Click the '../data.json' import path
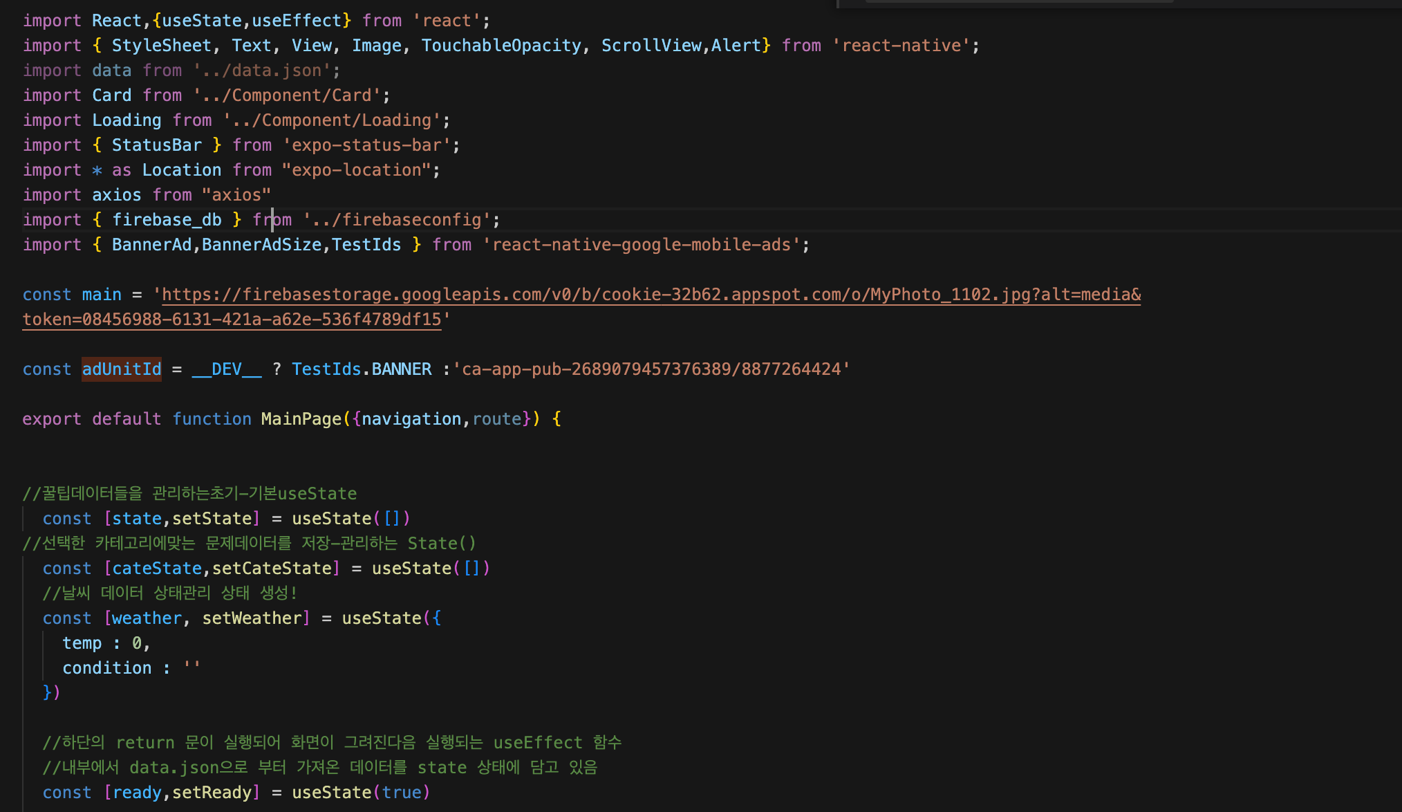This screenshot has width=1402, height=812. [x=262, y=71]
